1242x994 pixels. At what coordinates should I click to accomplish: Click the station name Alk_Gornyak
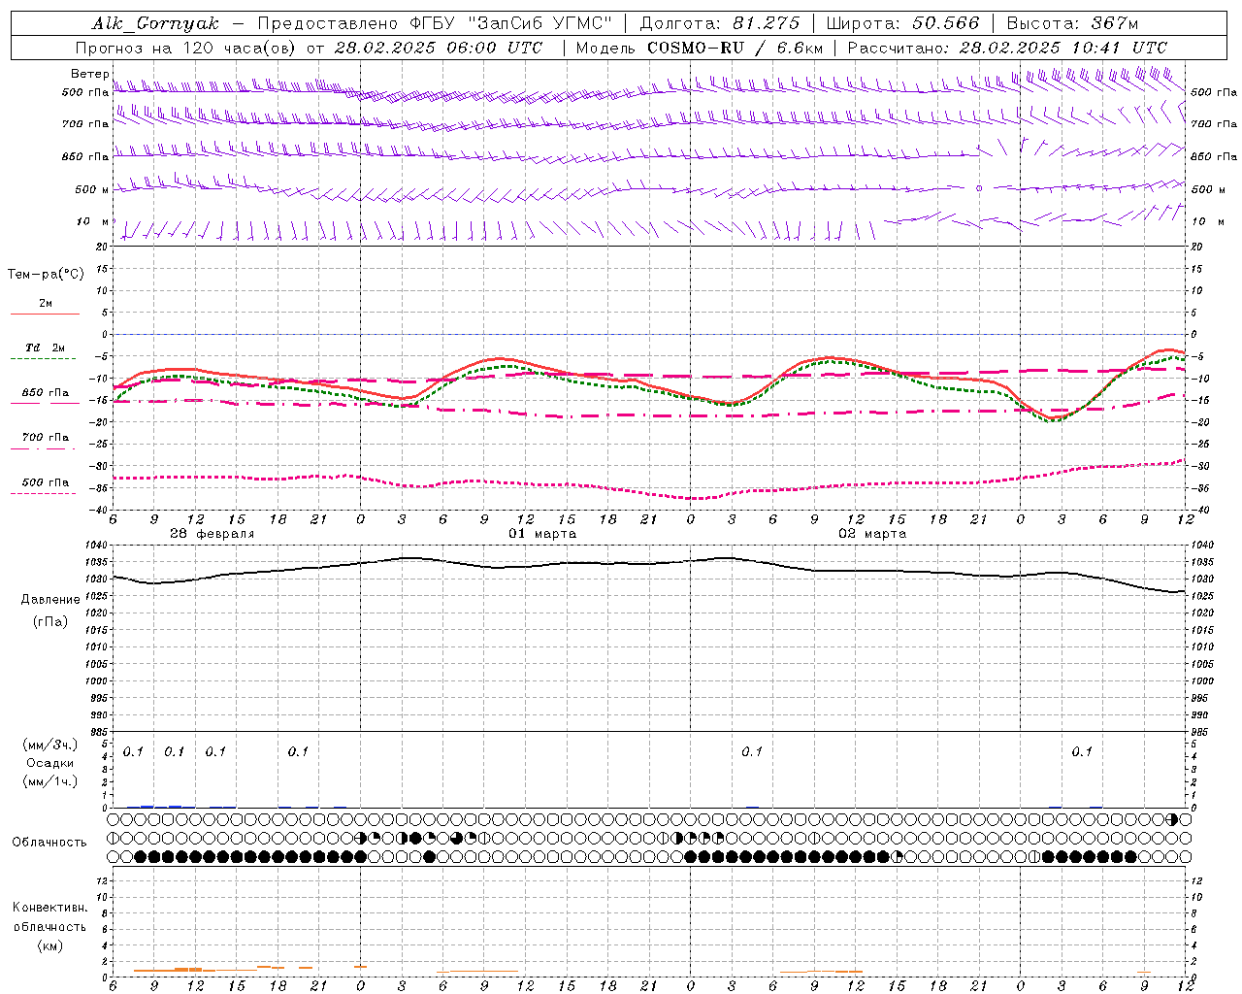pos(156,23)
